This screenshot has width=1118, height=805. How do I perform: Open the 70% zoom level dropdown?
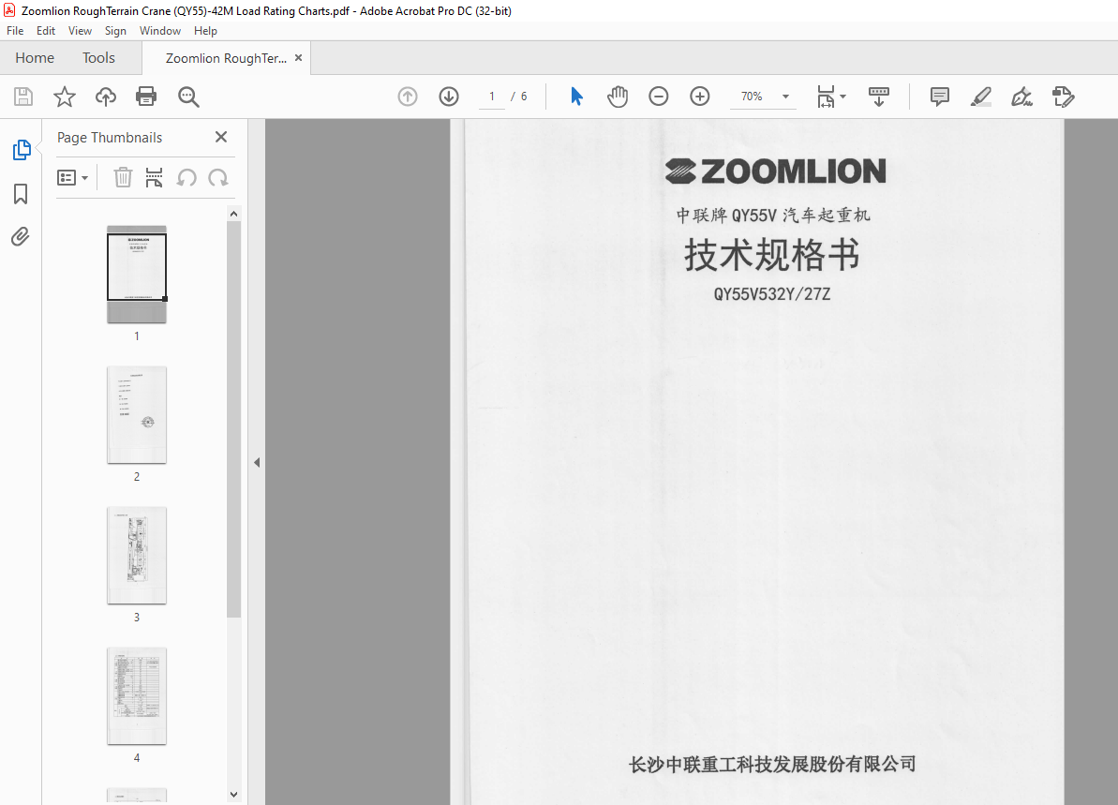coord(785,97)
